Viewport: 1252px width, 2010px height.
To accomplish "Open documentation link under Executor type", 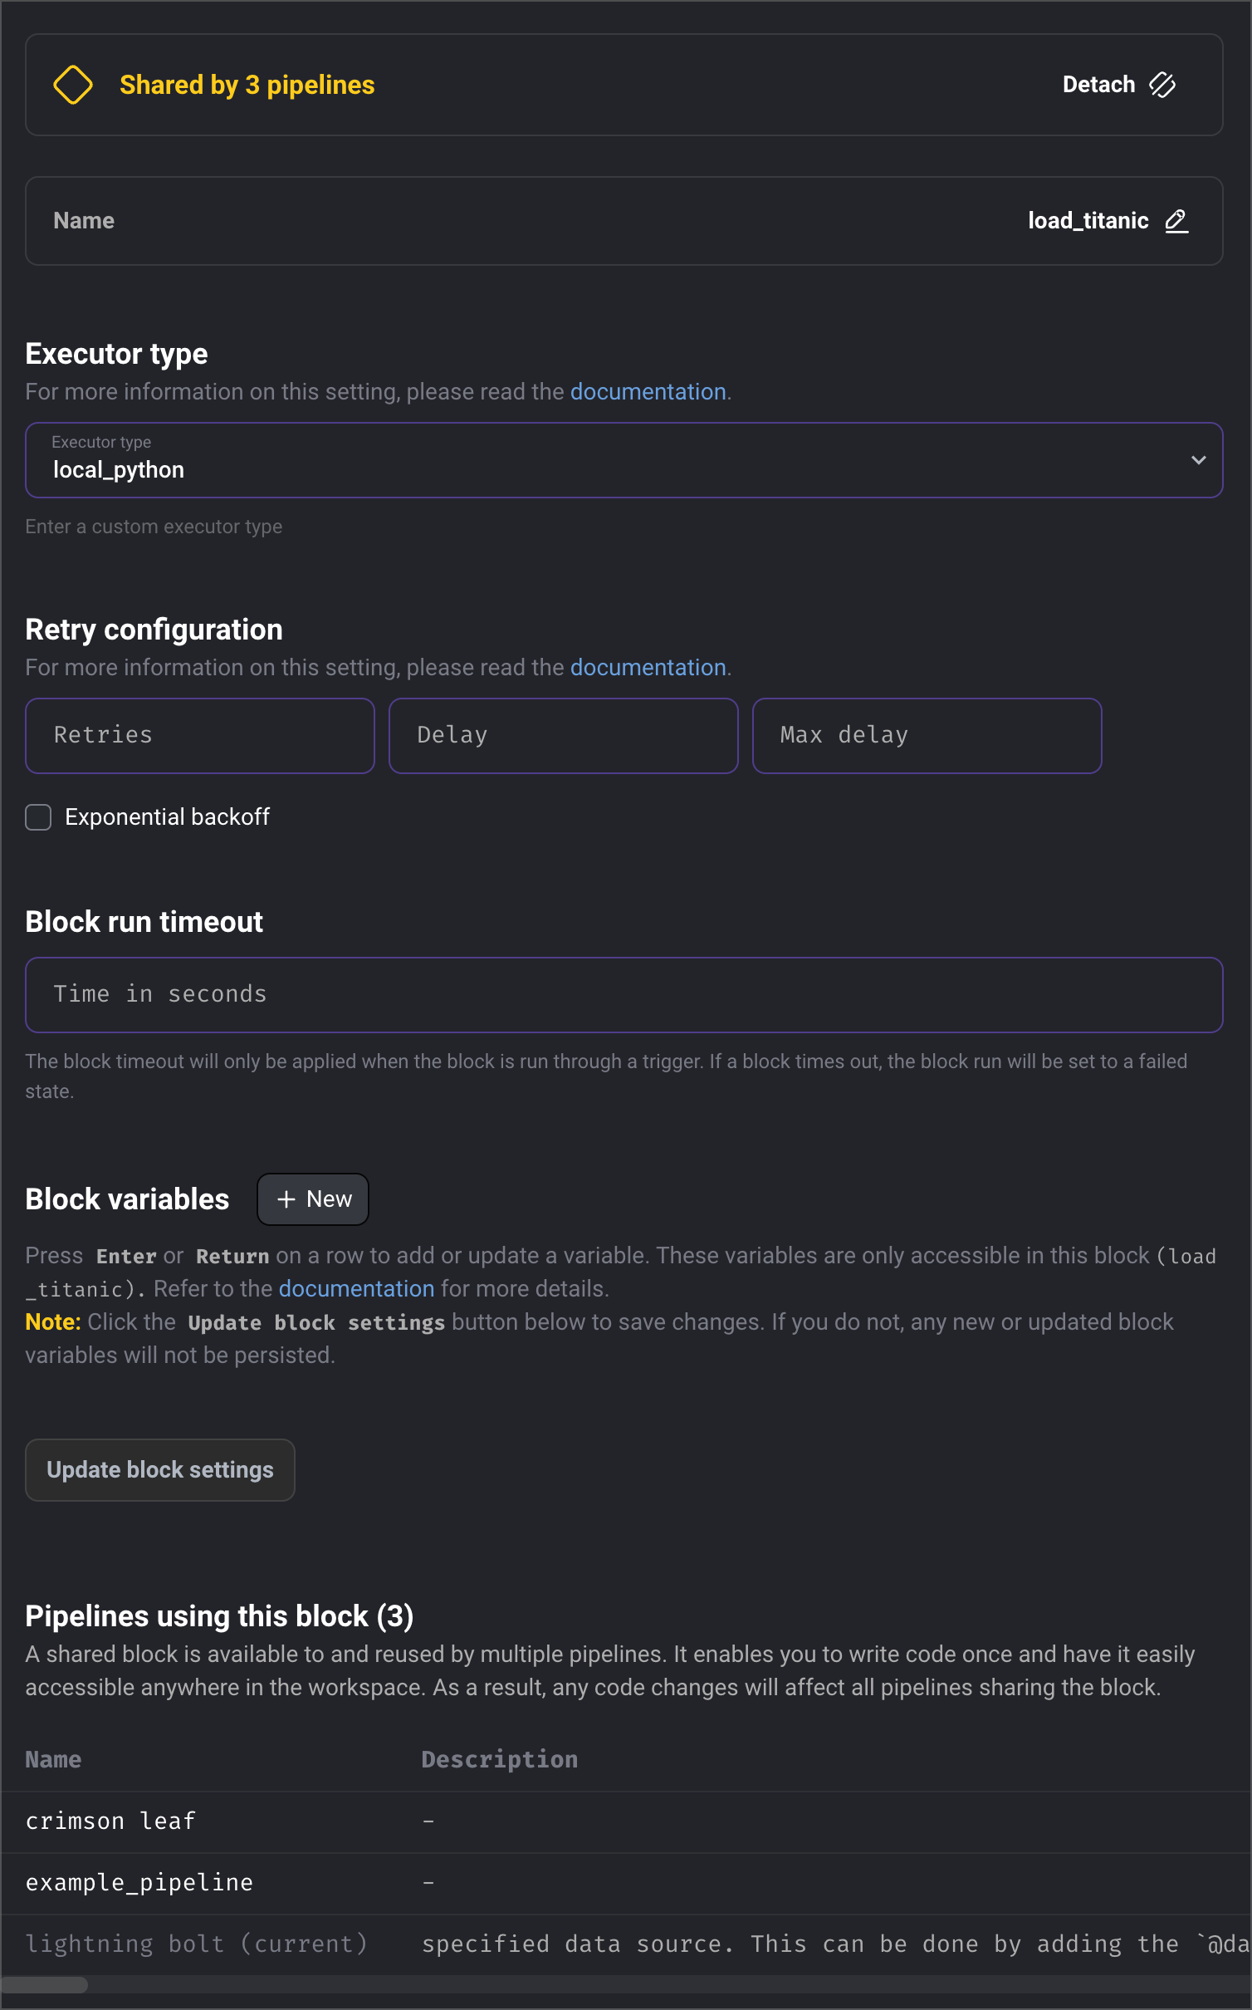I will [648, 392].
